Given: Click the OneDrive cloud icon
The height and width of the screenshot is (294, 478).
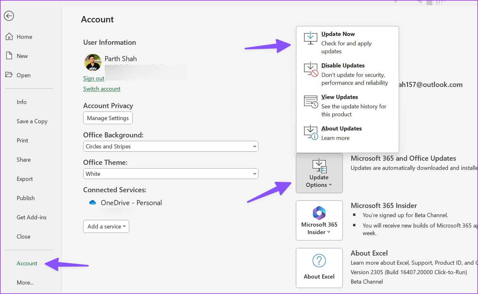Looking at the screenshot, I should (x=92, y=203).
